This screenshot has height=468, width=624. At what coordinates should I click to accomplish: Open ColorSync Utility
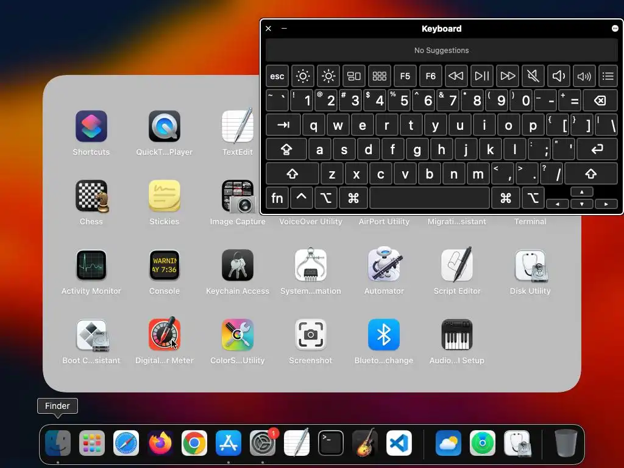(238, 335)
